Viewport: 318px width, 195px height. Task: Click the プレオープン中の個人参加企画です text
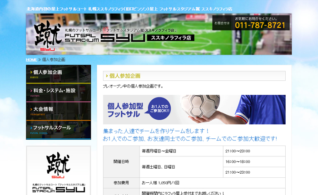click(x=133, y=86)
